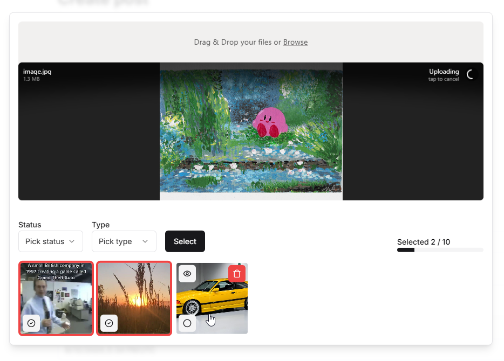Delete the yellow car image with trash icon
Screen dimensions: 504x361
pyautogui.click(x=237, y=274)
